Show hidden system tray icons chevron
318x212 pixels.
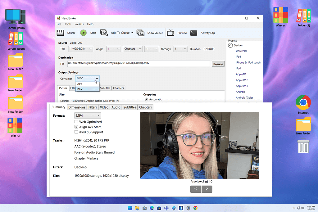(294, 208)
